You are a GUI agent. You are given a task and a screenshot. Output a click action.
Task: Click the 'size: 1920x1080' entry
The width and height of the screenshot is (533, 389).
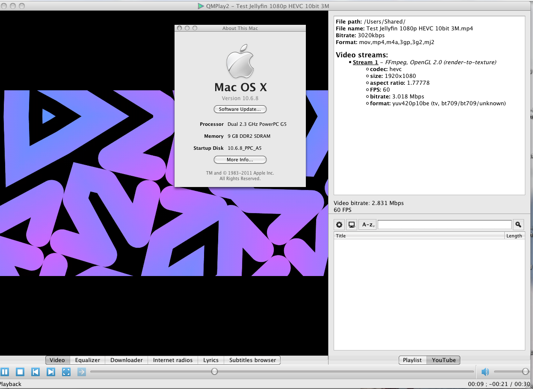point(393,76)
